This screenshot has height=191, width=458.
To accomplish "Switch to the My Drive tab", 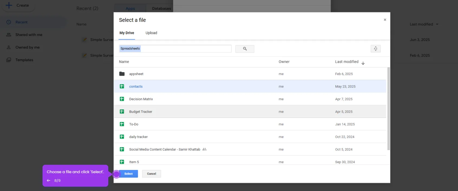I will 127,33.
